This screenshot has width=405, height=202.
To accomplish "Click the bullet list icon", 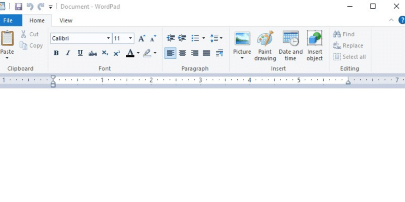I will [x=195, y=38].
